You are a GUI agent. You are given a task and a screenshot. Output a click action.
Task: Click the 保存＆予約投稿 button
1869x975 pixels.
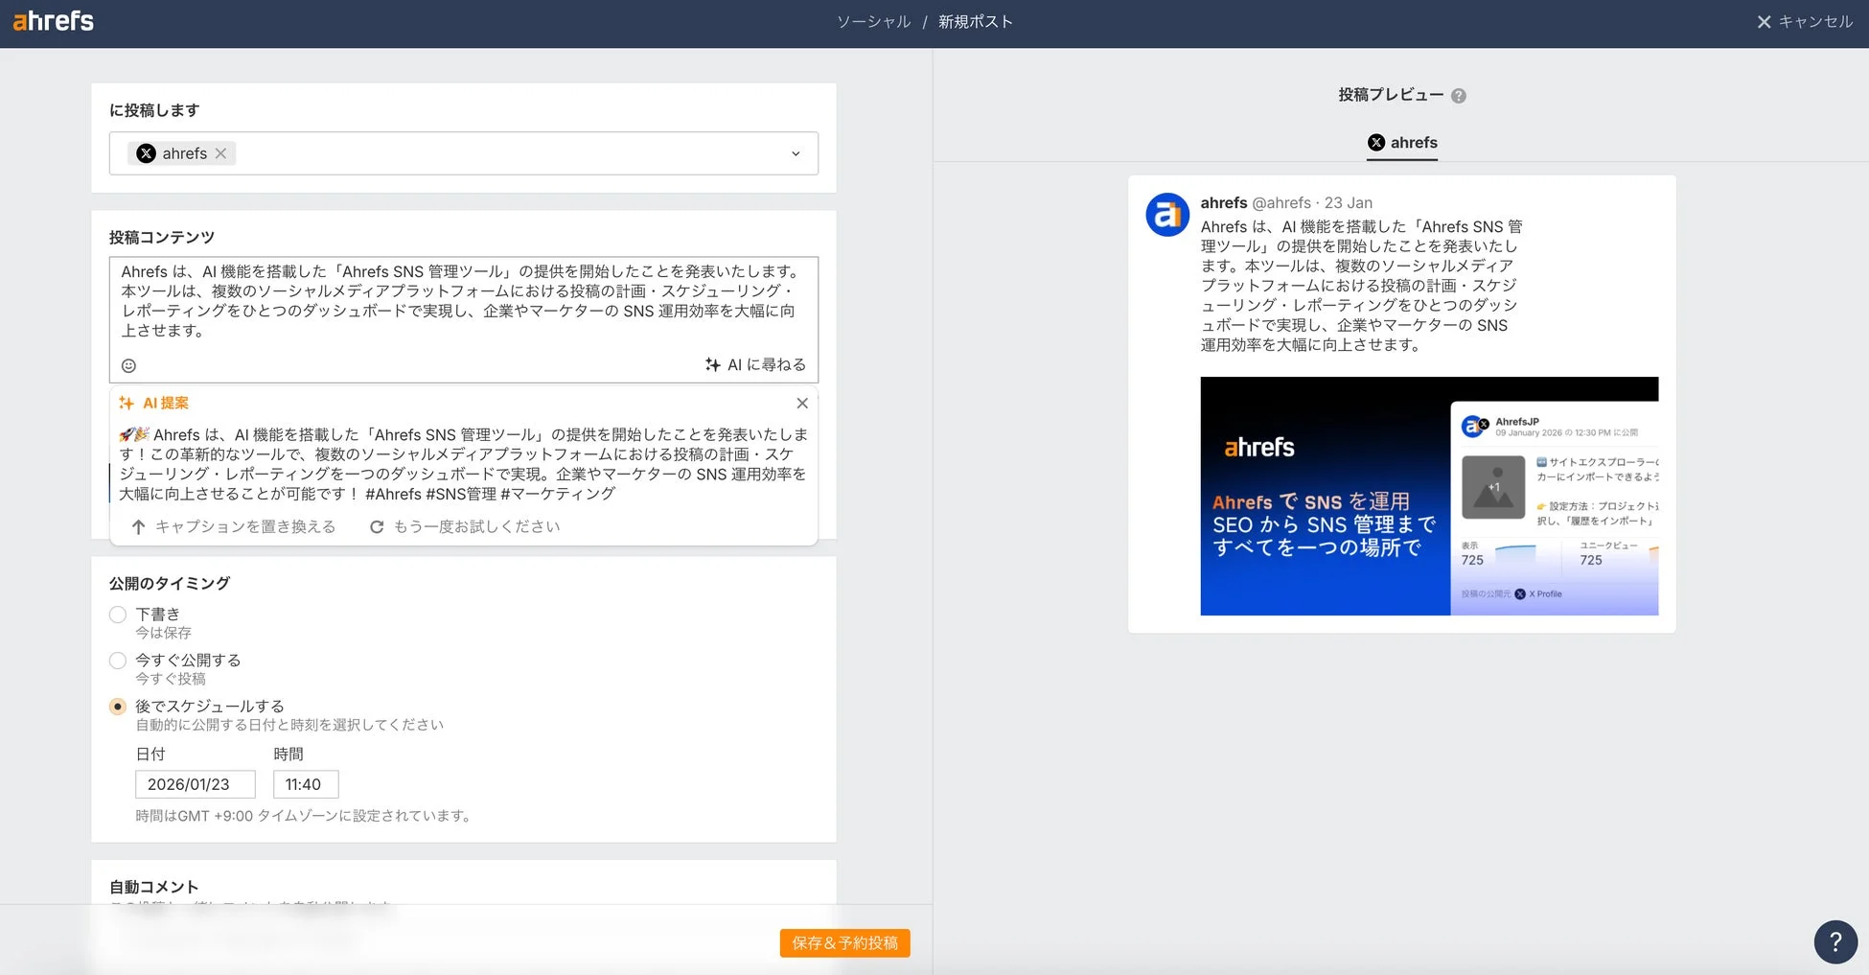(845, 942)
